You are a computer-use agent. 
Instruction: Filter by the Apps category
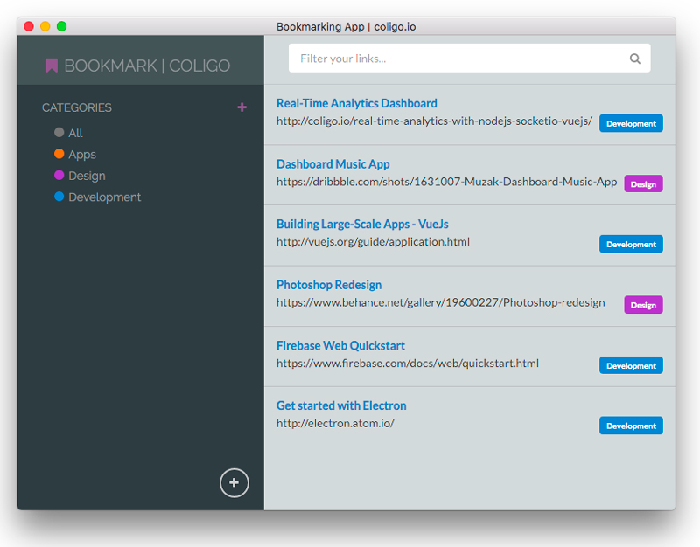coord(82,155)
